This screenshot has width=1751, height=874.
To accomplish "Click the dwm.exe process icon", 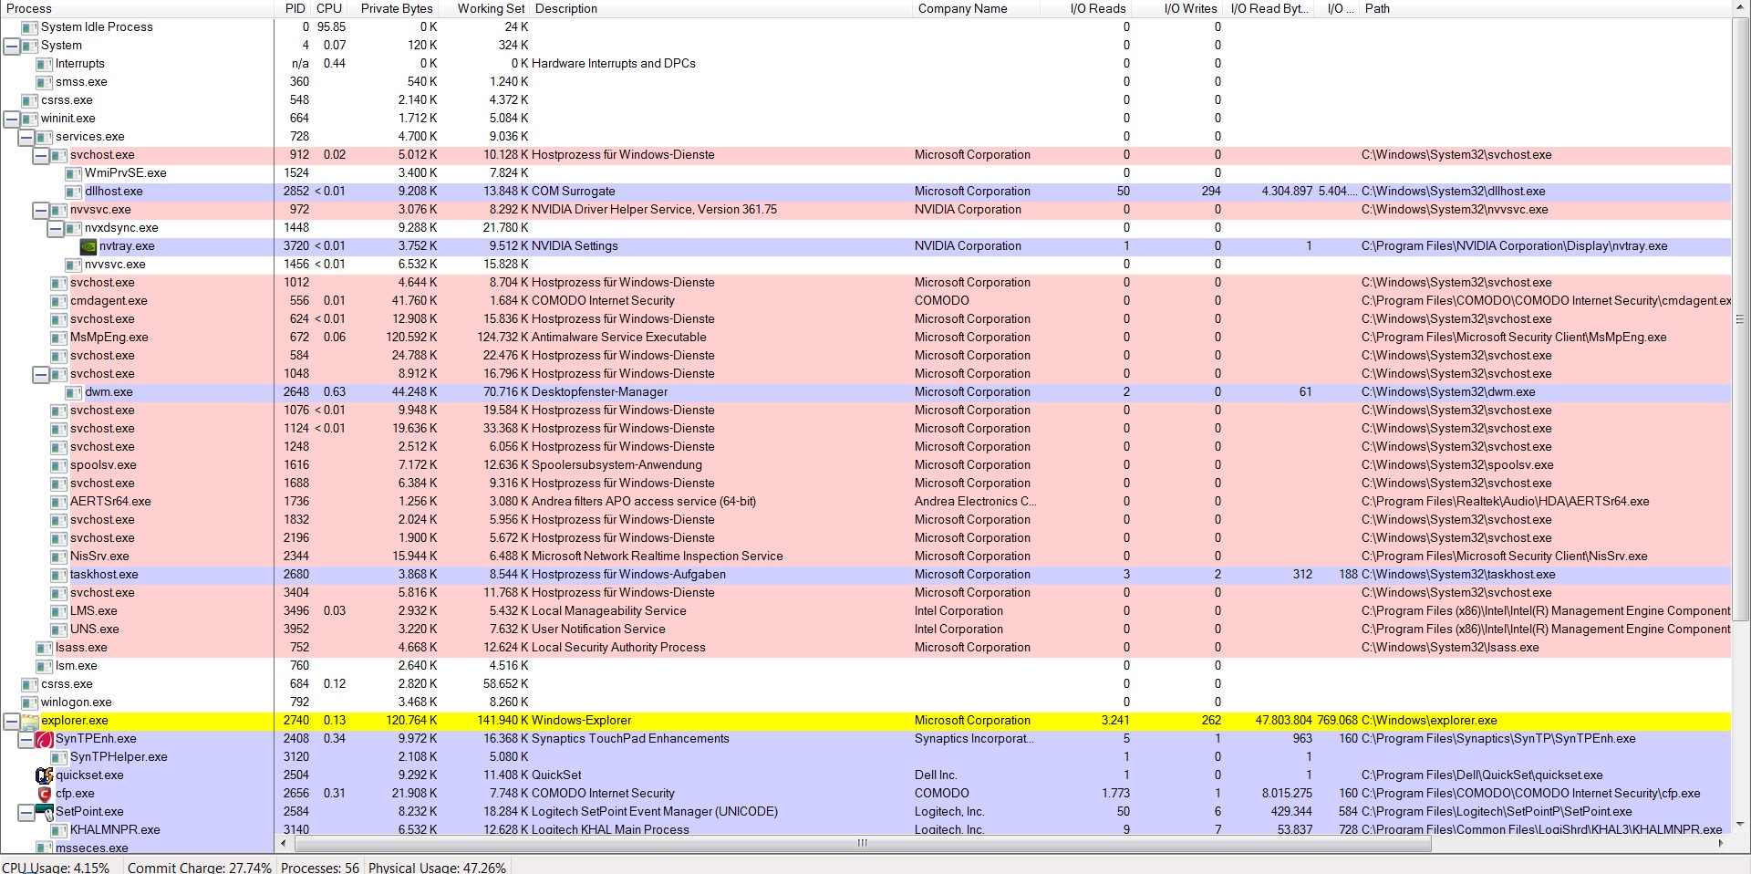I will coord(74,392).
